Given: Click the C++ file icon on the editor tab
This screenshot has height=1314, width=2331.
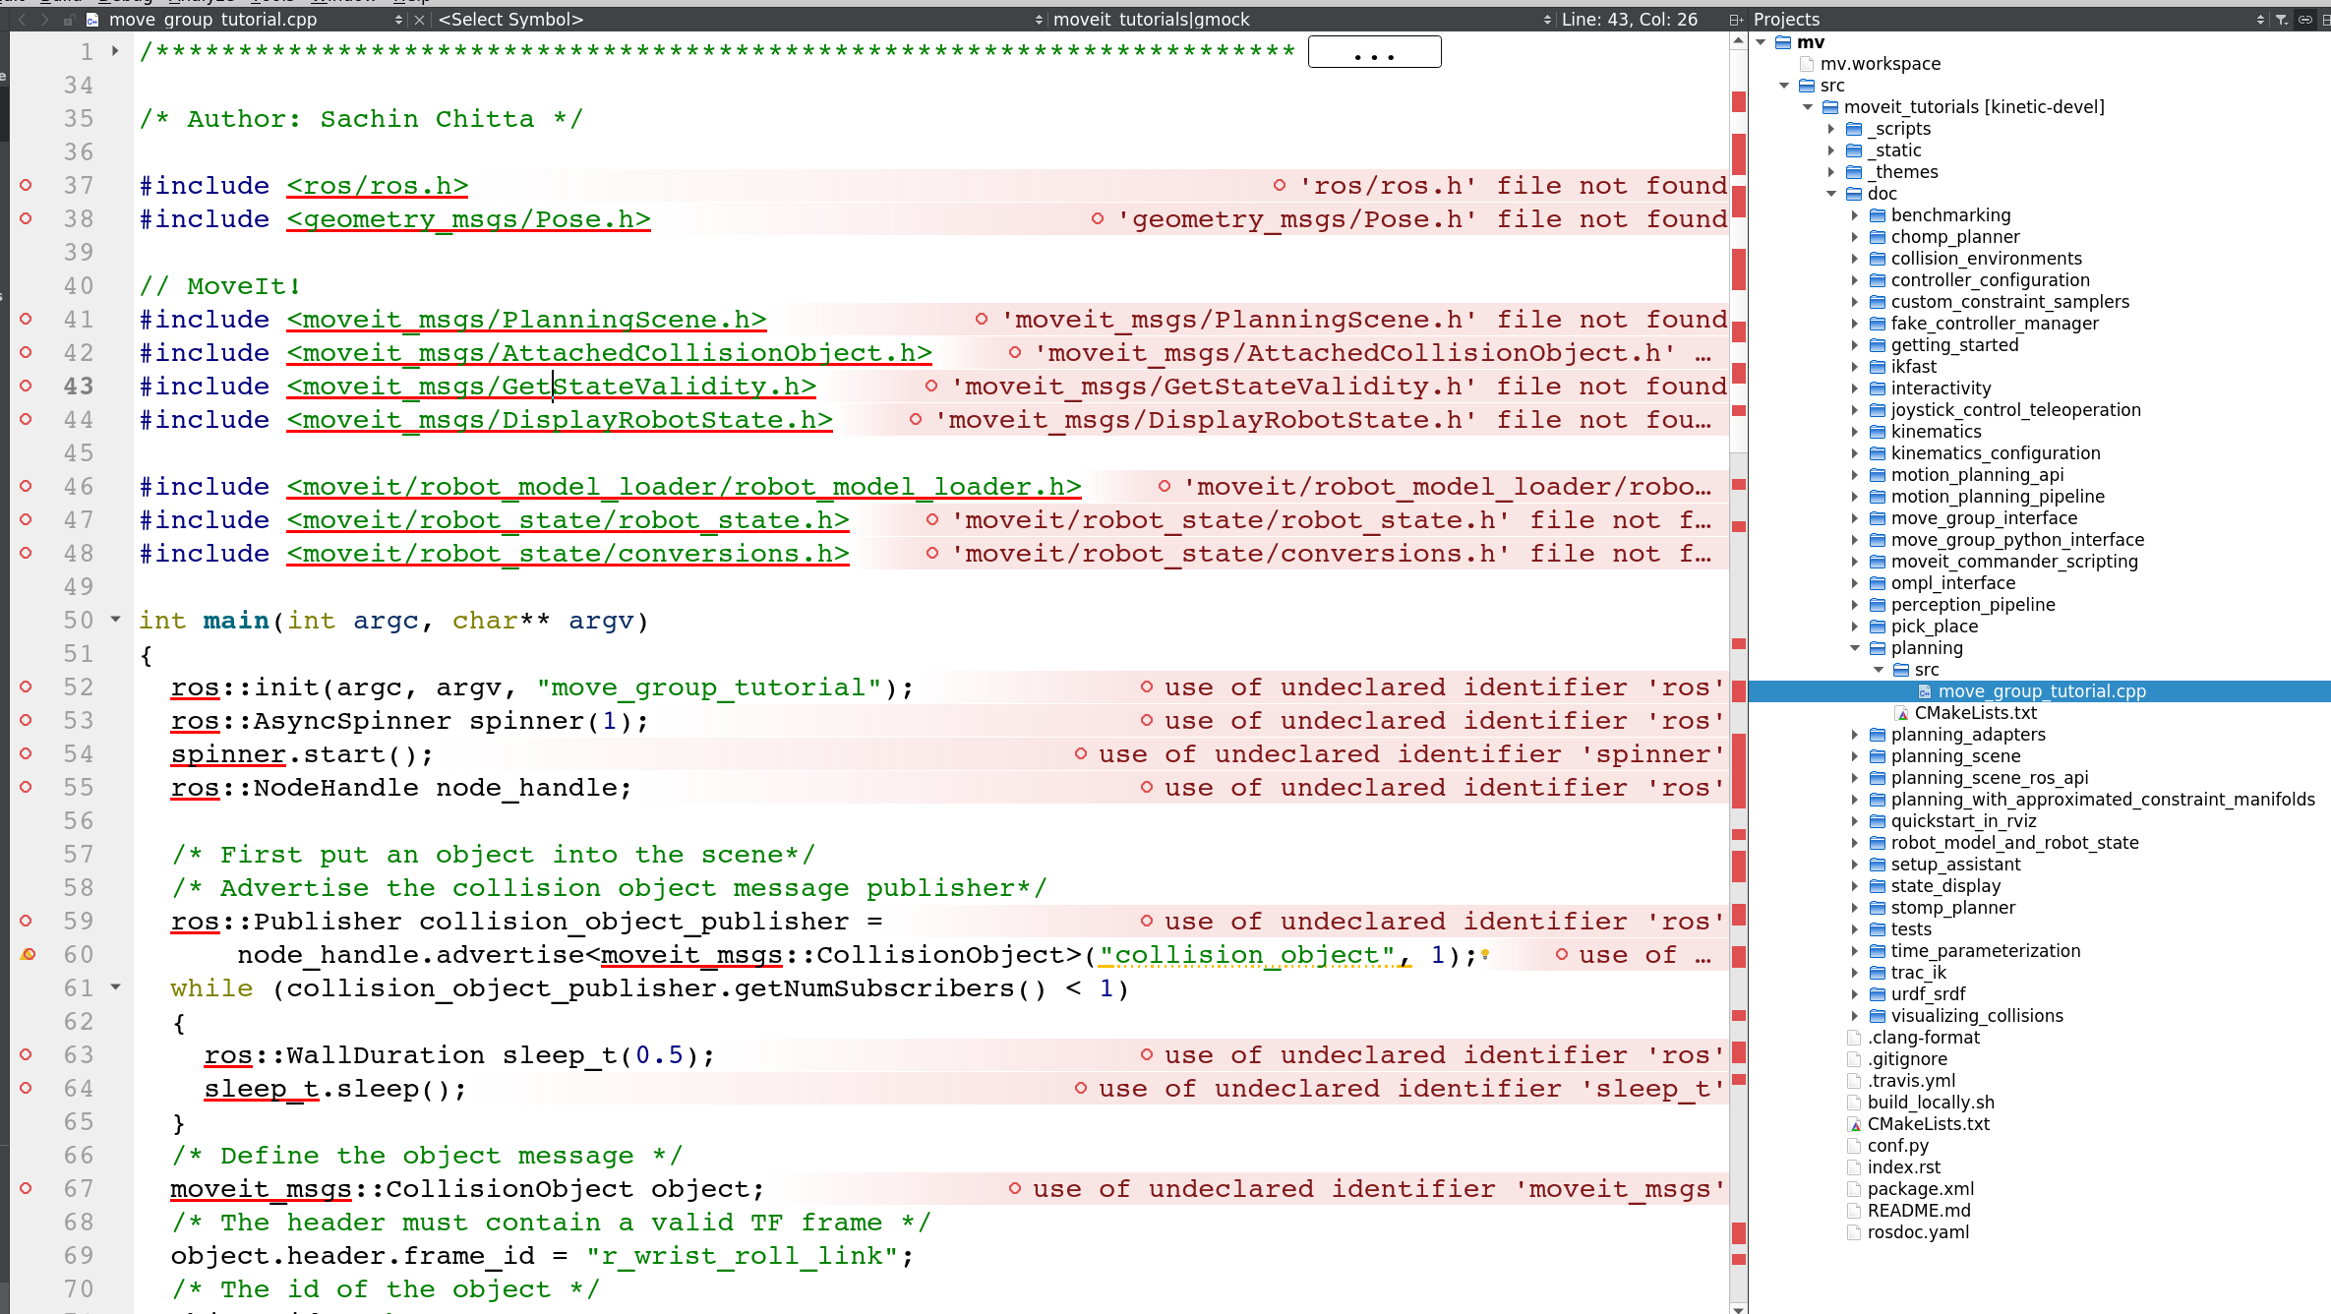Looking at the screenshot, I should tap(91, 20).
